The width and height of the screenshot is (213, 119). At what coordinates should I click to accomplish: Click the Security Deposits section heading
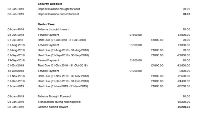50,4
